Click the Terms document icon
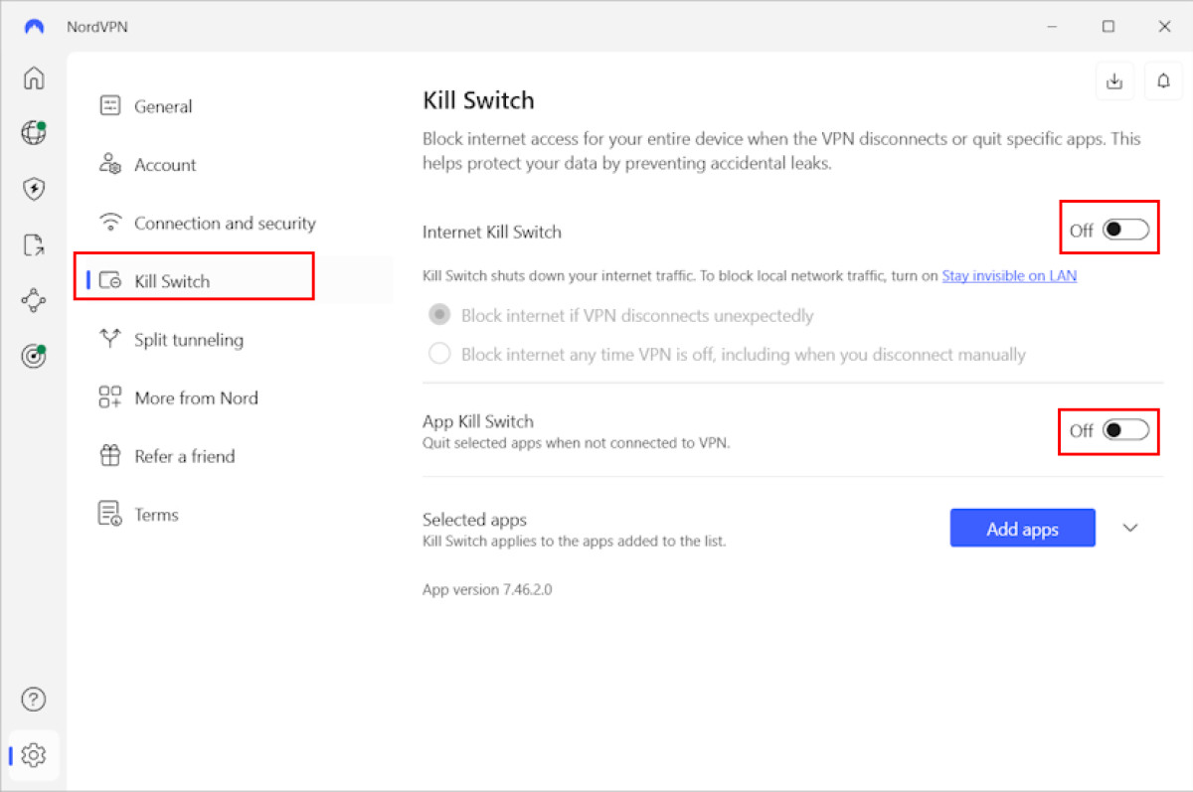This screenshot has height=792, width=1193. 110,514
